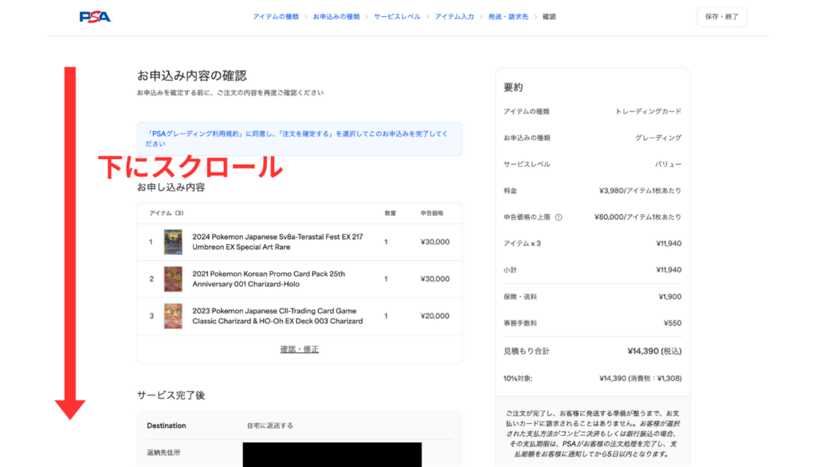Click the 返納先住所 label
The width and height of the screenshot is (816, 467).
[x=163, y=453]
